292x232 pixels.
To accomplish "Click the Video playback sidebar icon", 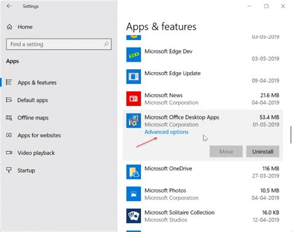I will (9, 153).
